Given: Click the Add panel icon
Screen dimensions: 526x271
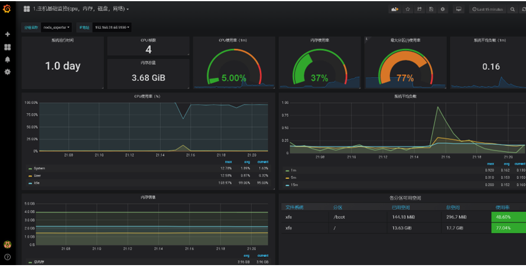Looking at the screenshot, I should (x=395, y=9).
